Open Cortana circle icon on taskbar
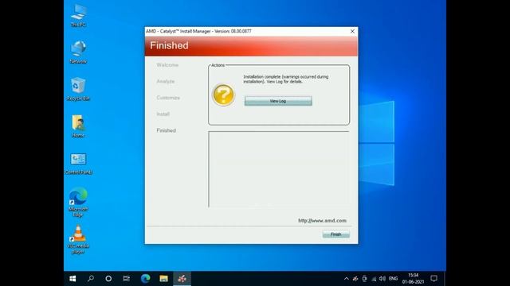510x286 pixels. (108, 279)
